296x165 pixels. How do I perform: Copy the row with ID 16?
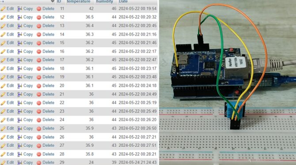25,52
